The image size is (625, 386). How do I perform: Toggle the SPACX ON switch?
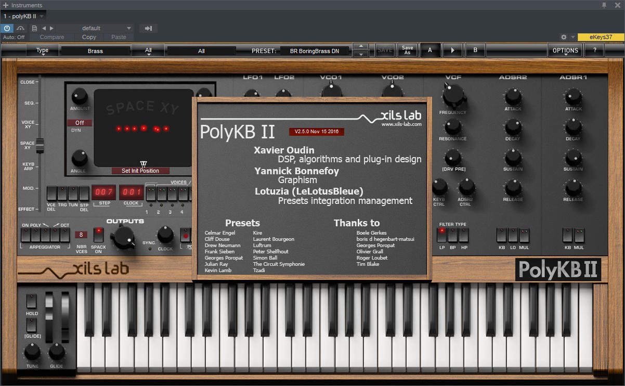pos(98,235)
